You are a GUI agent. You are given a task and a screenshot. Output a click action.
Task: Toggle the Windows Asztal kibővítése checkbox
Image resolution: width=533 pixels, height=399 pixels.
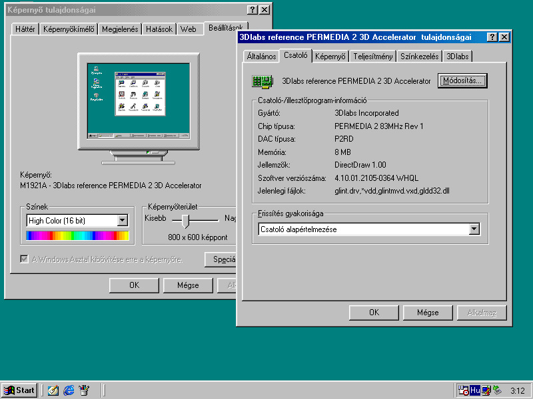pos(24,259)
